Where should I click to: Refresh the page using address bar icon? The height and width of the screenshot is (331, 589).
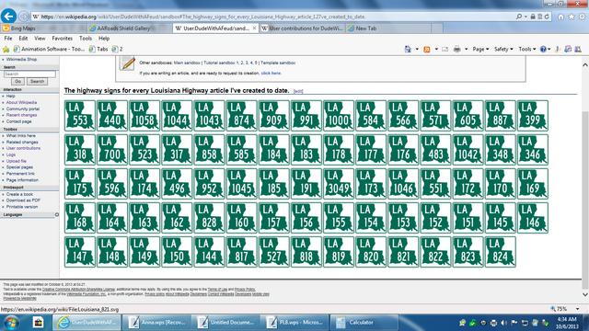click(547, 17)
